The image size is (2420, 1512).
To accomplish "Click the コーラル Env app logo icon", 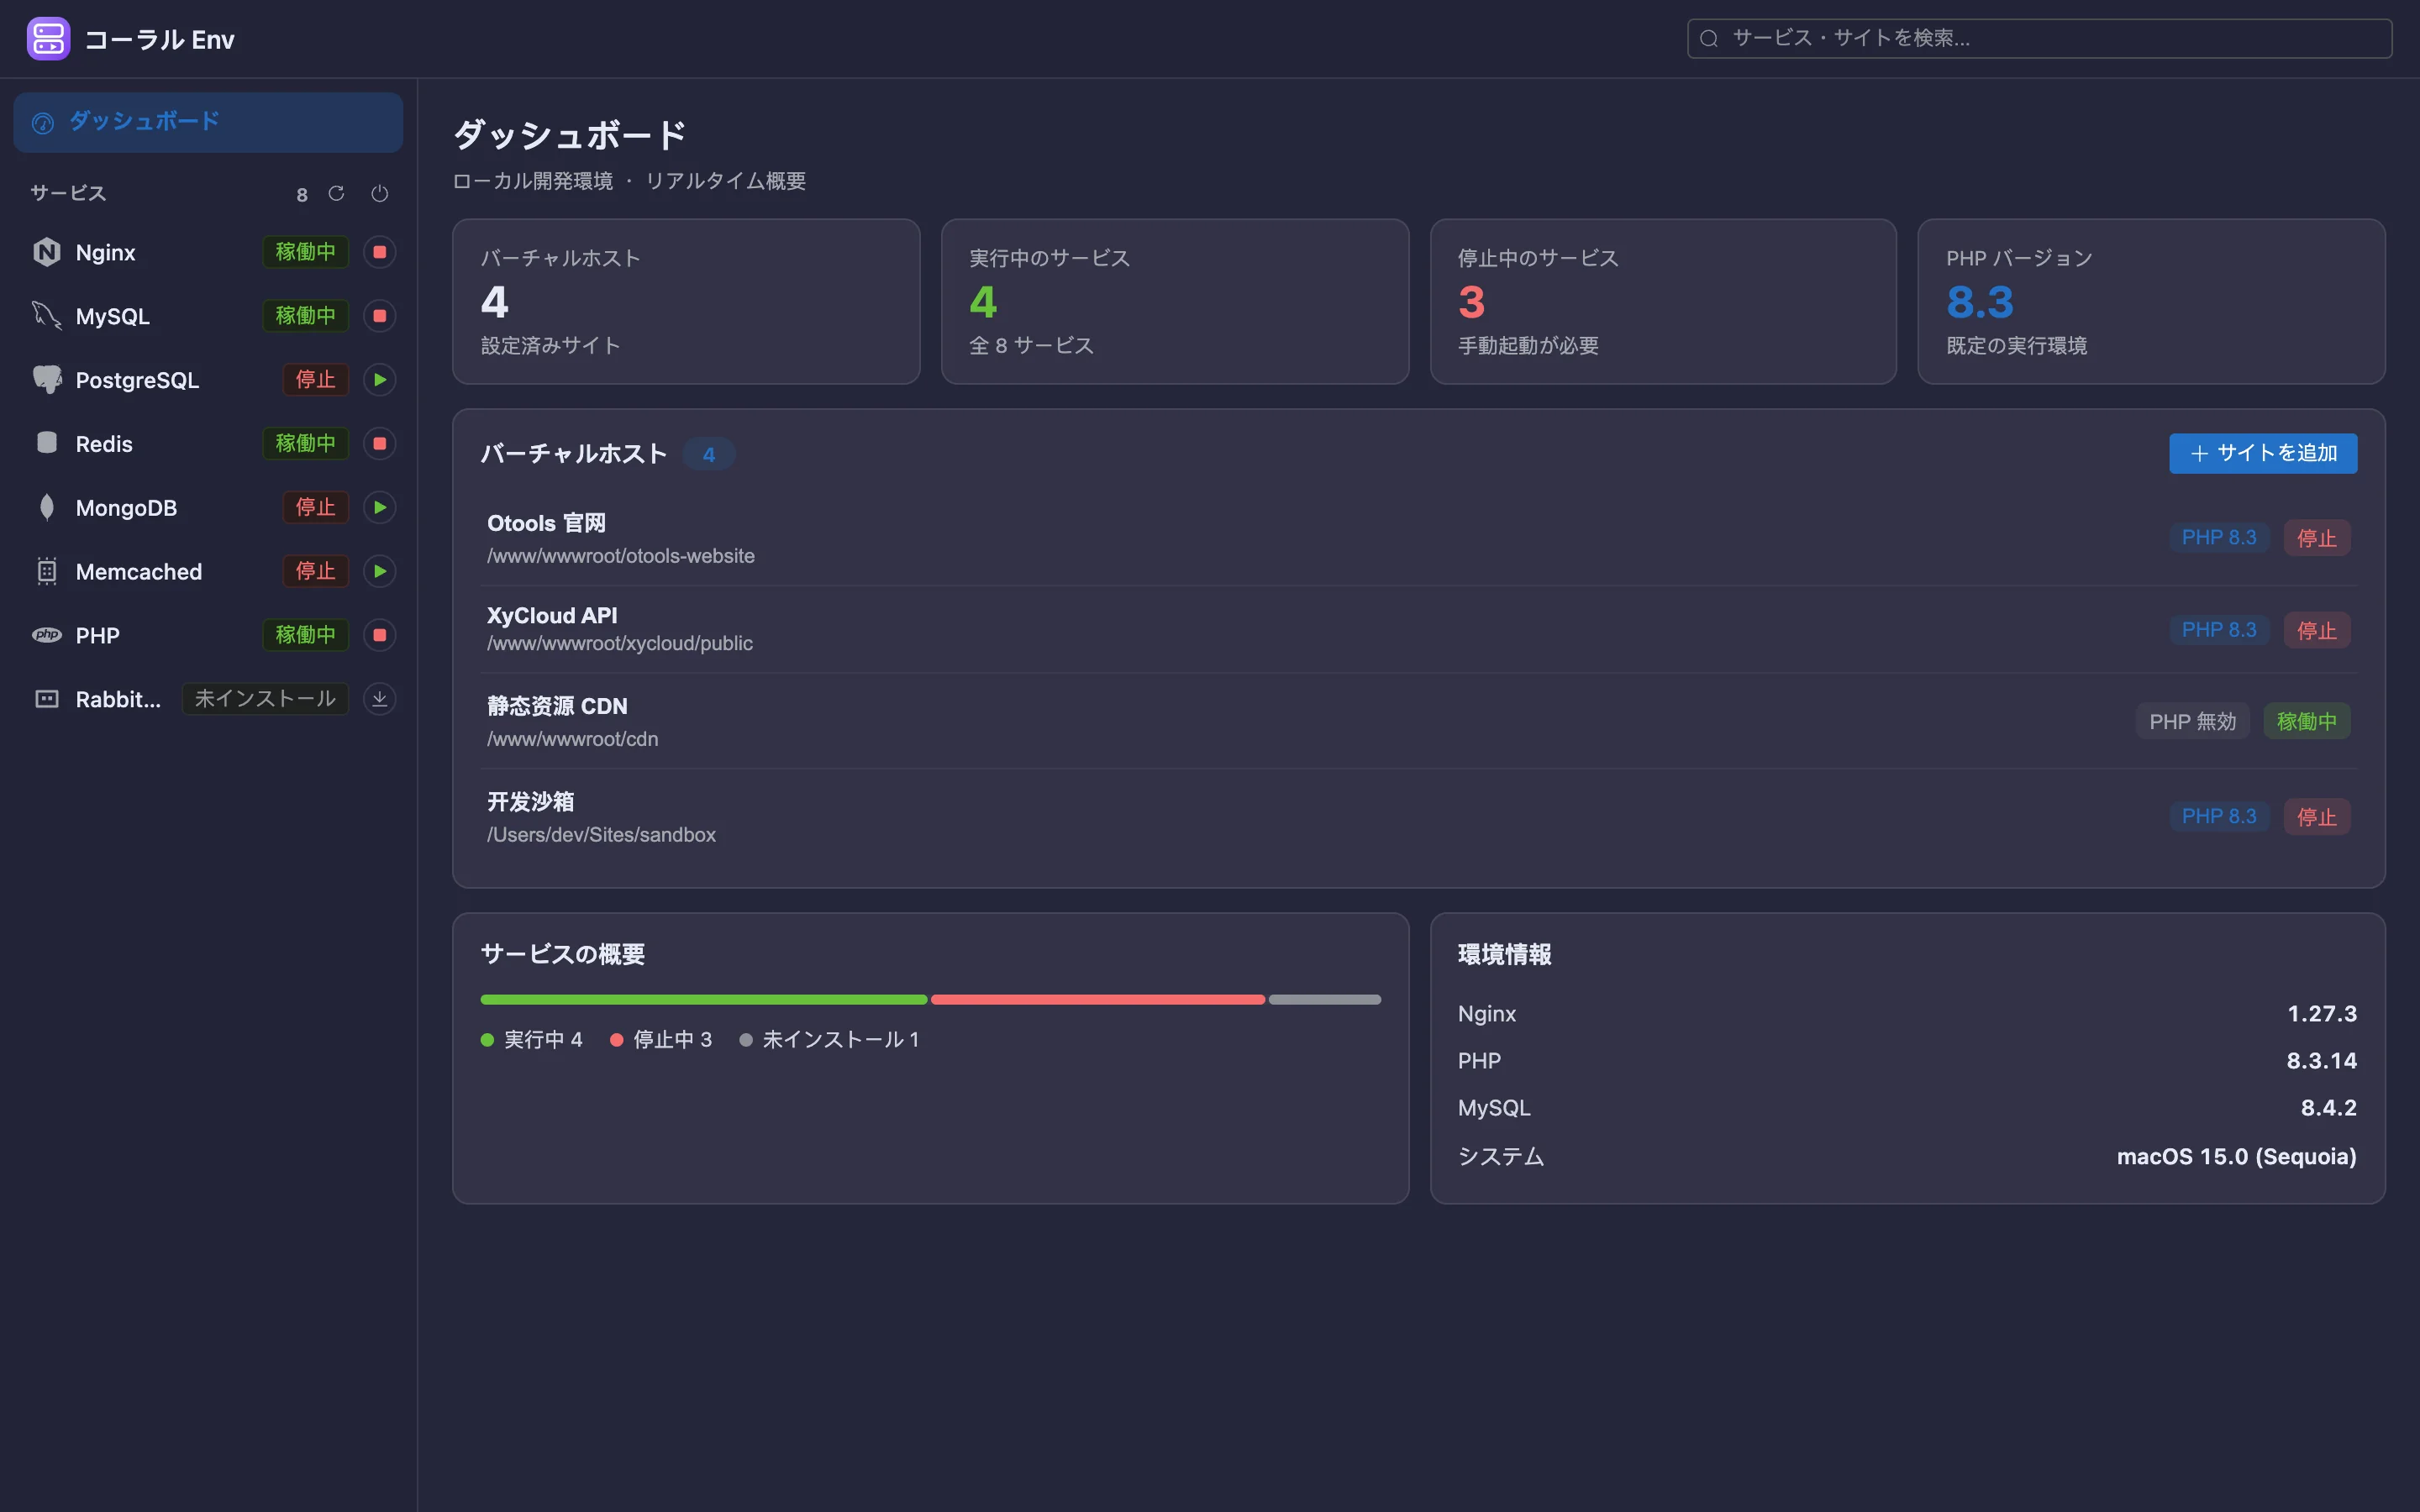I will [x=48, y=39].
